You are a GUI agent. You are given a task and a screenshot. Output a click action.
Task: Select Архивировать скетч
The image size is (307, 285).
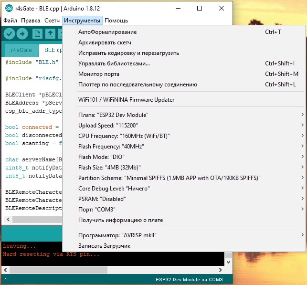point(184,42)
